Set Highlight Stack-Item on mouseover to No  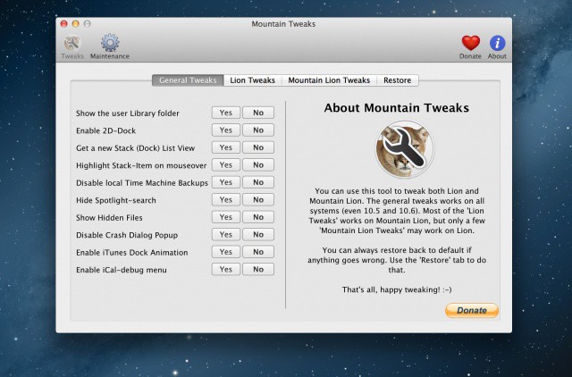pyautogui.click(x=258, y=164)
